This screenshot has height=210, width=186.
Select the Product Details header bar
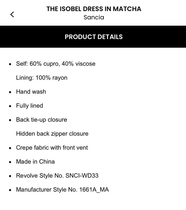(x=94, y=37)
